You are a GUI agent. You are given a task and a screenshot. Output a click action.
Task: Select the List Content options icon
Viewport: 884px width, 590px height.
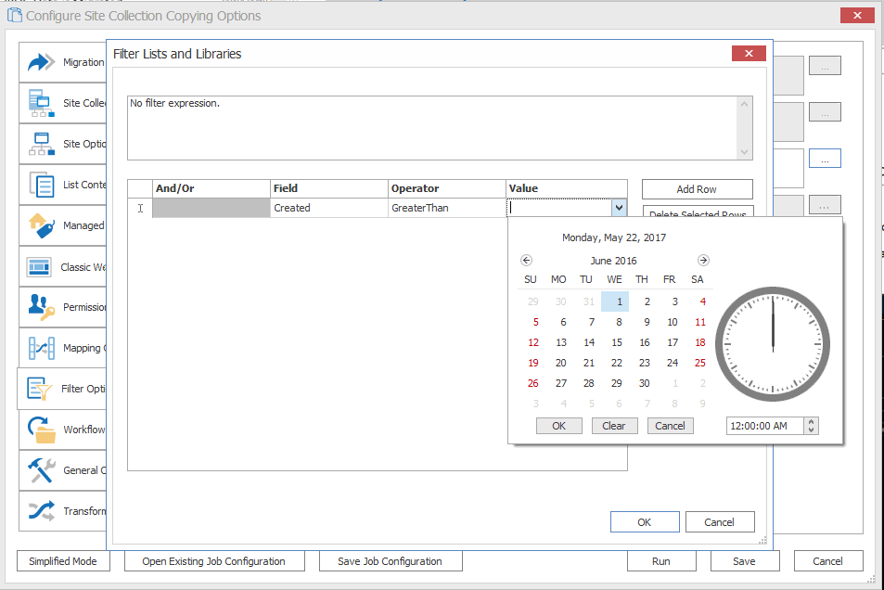pyautogui.click(x=42, y=185)
